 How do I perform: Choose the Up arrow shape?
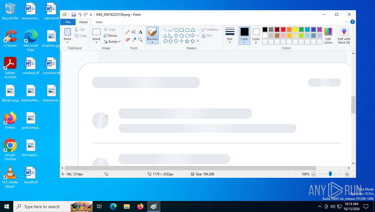tap(171, 41)
